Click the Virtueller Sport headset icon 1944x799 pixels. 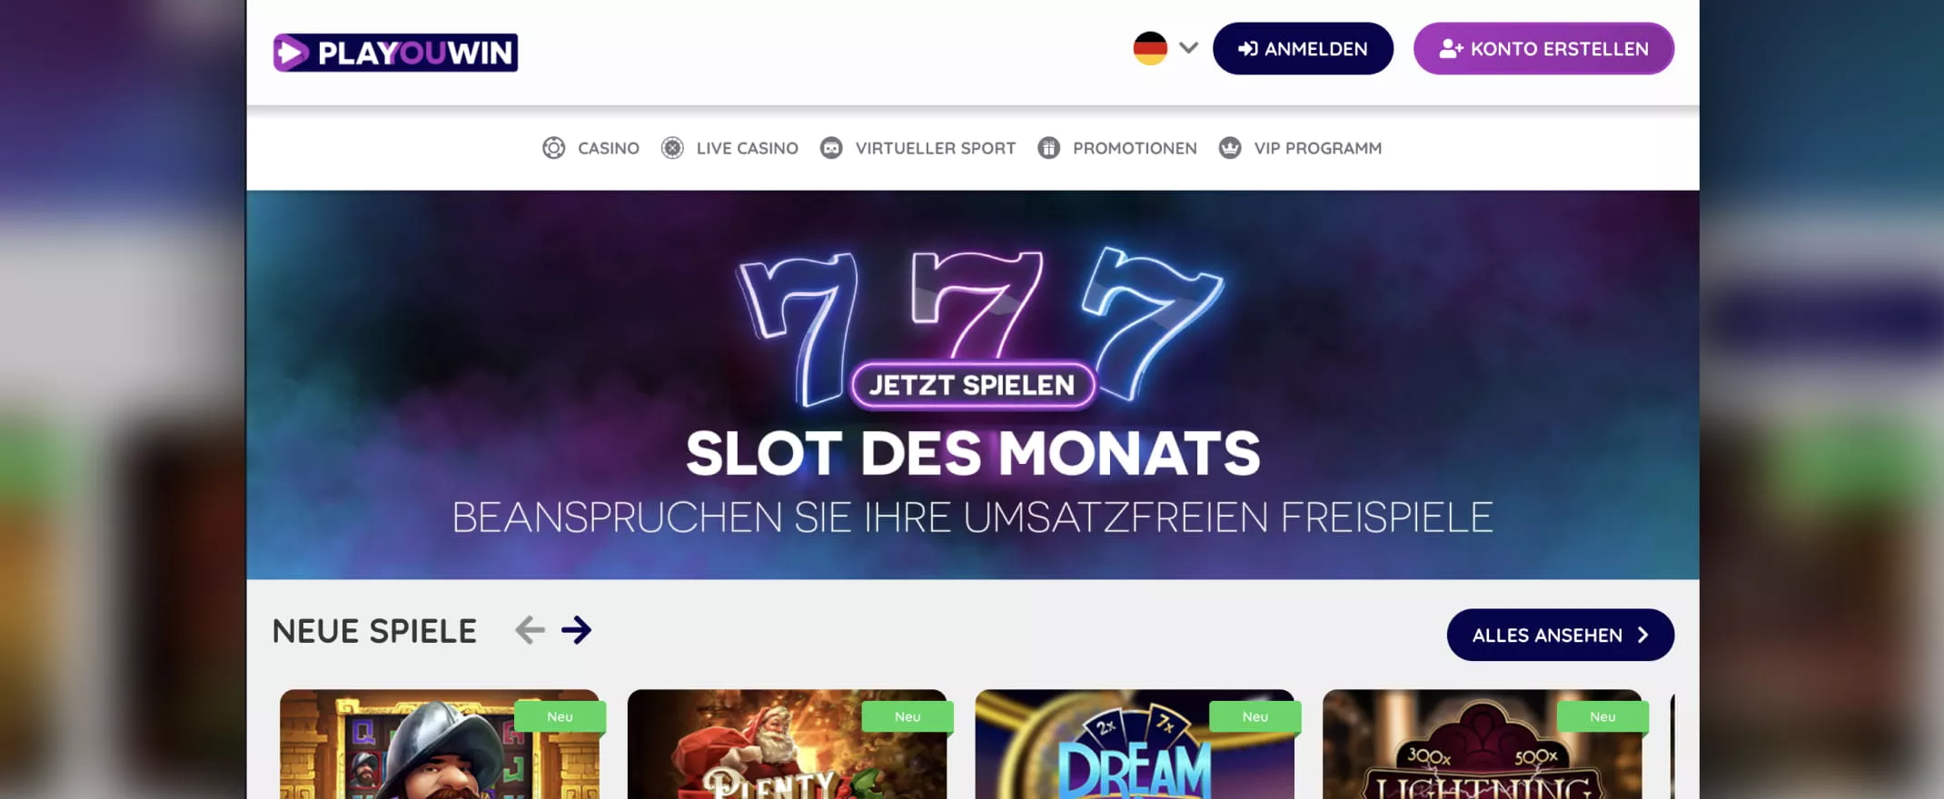[831, 148]
